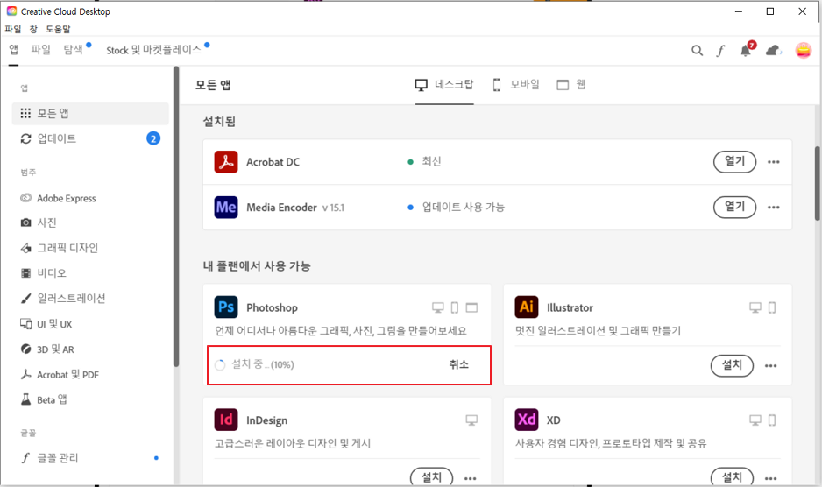This screenshot has height=487, width=822.
Task: Switch to the 앱 top tab
Action: (x=14, y=49)
